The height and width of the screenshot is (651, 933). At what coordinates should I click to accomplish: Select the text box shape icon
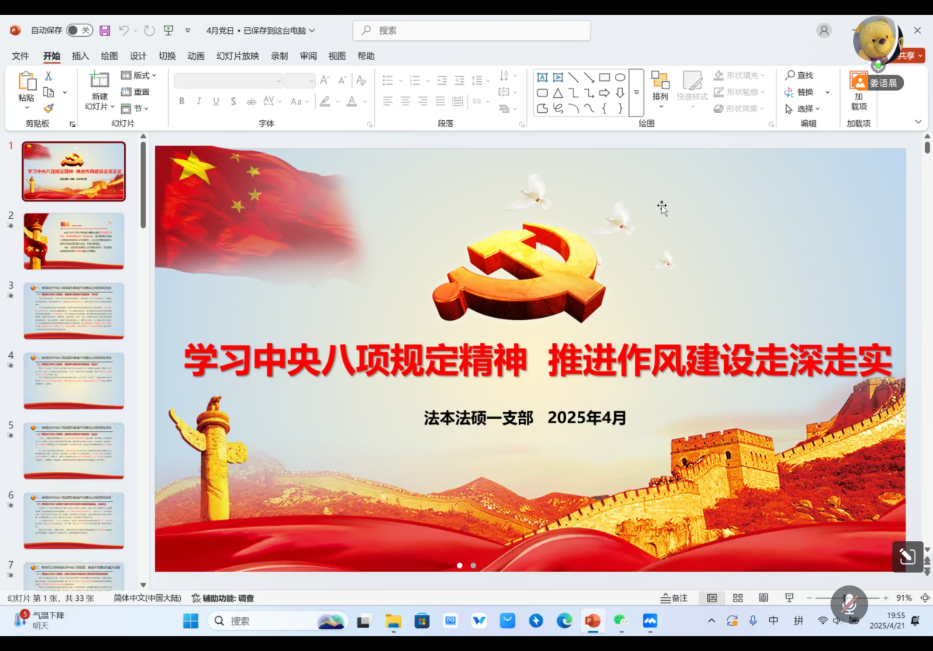click(x=542, y=77)
